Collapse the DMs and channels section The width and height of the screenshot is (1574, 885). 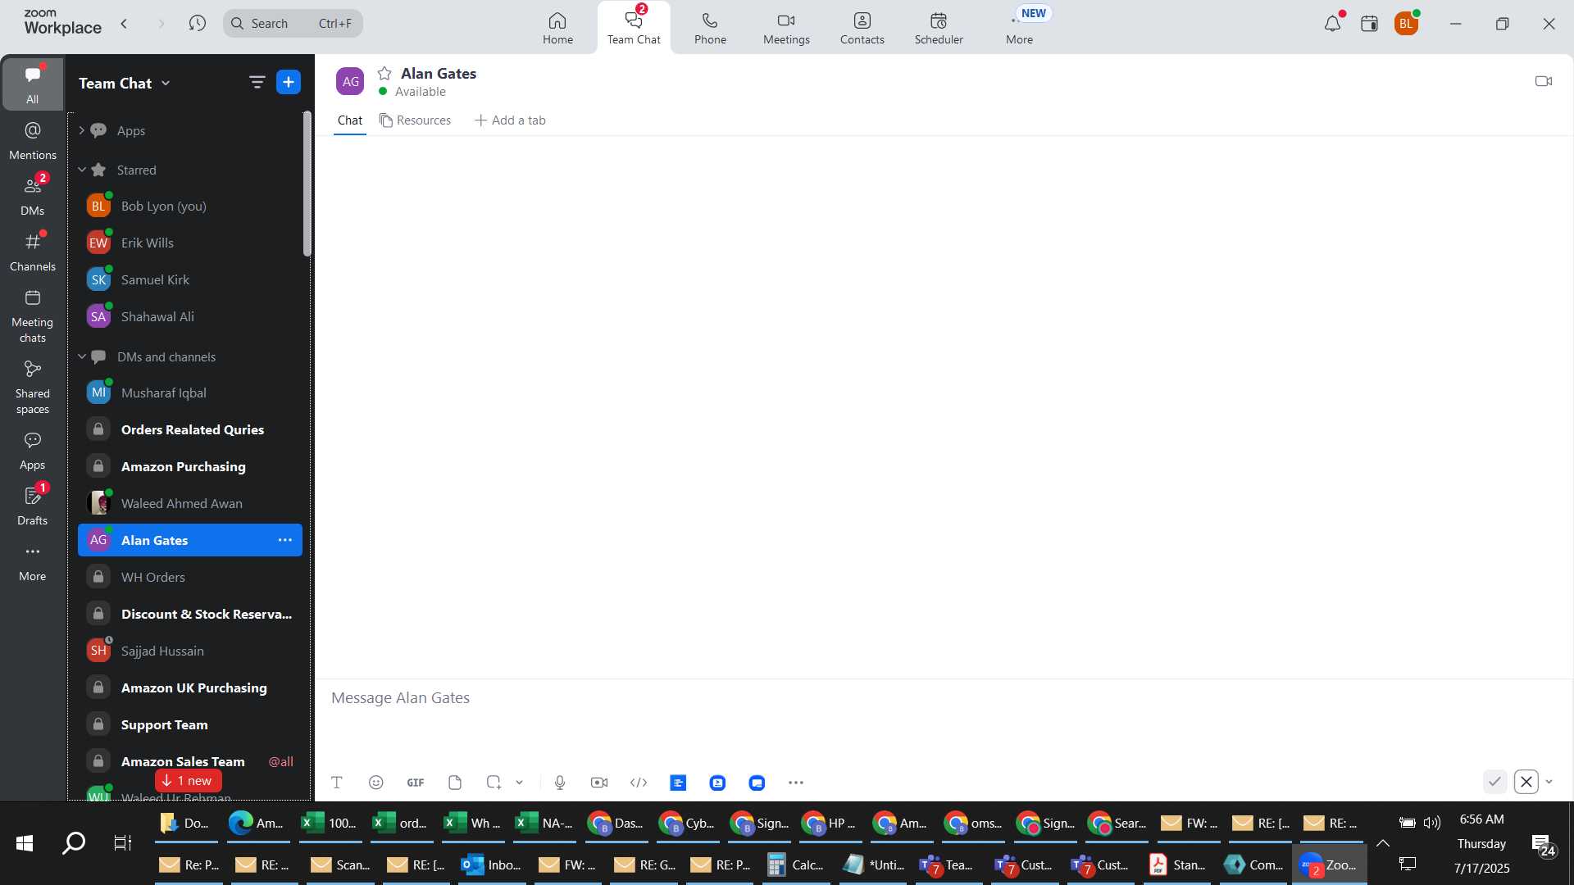[81, 356]
